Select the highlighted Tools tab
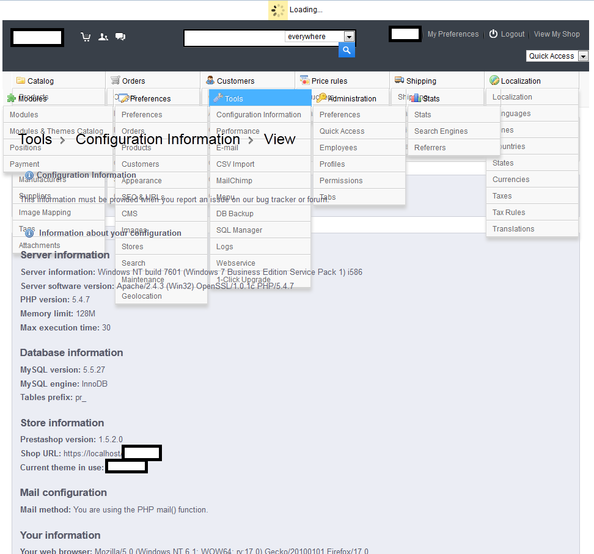 (x=260, y=98)
